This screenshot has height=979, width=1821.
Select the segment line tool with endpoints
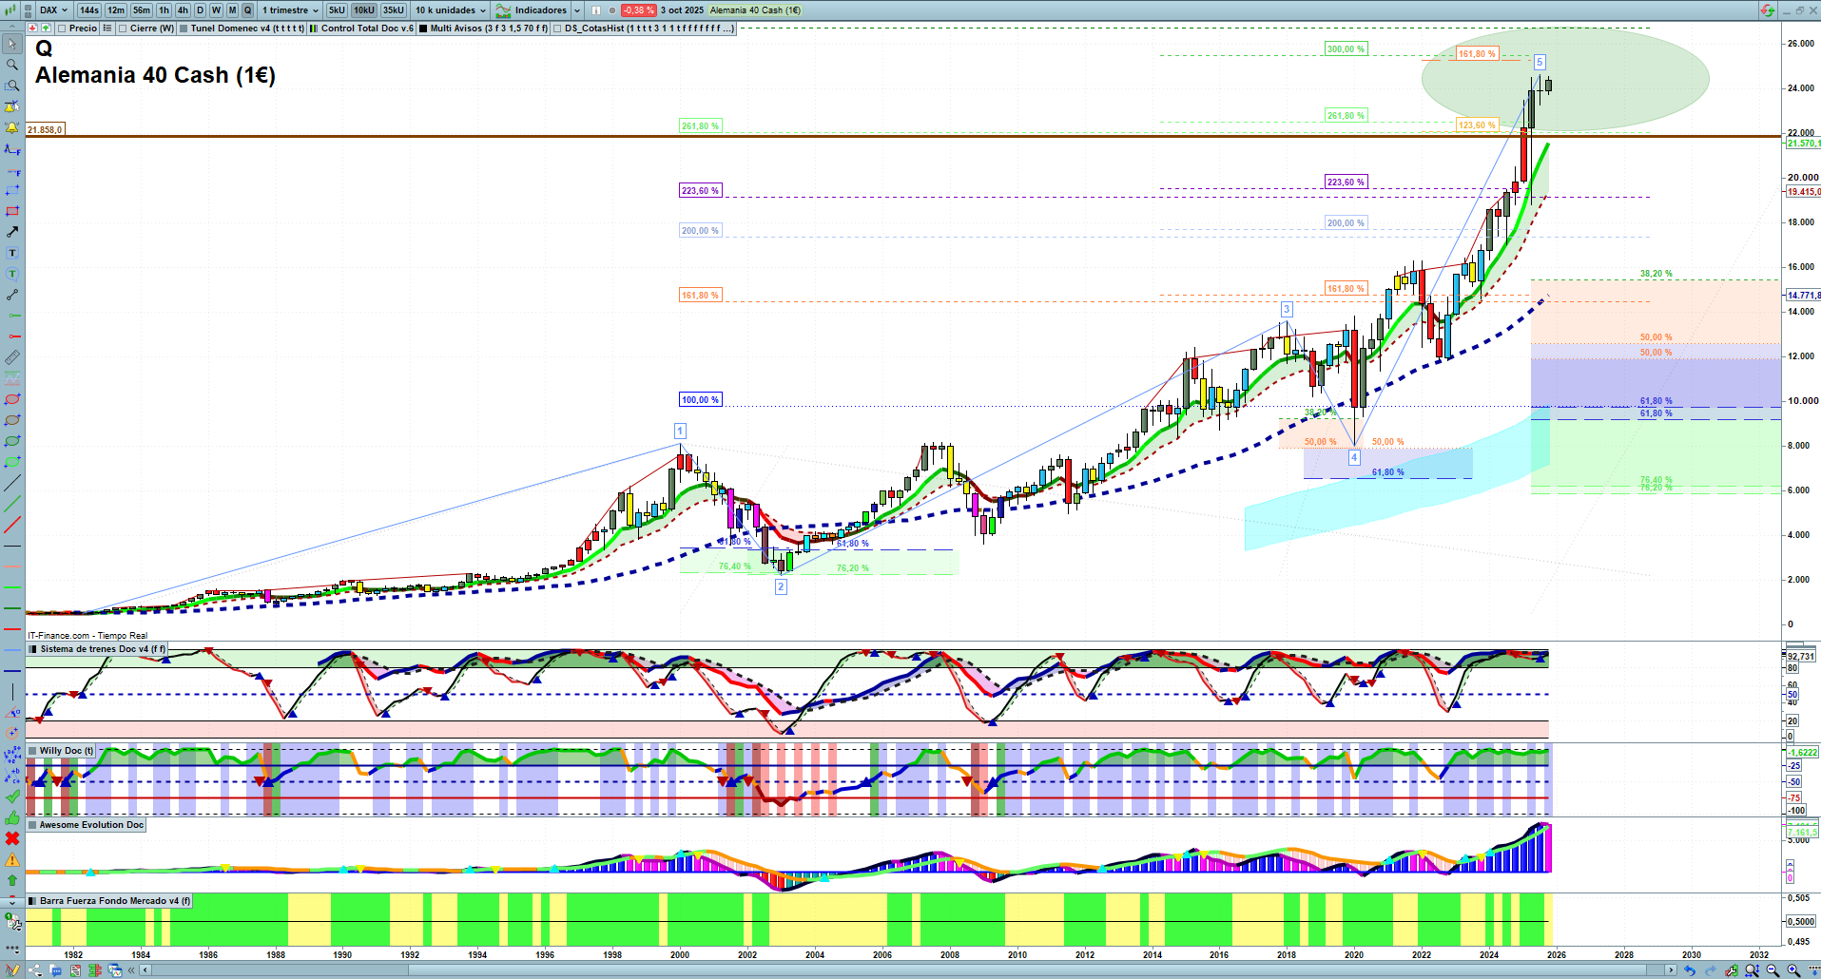point(12,295)
